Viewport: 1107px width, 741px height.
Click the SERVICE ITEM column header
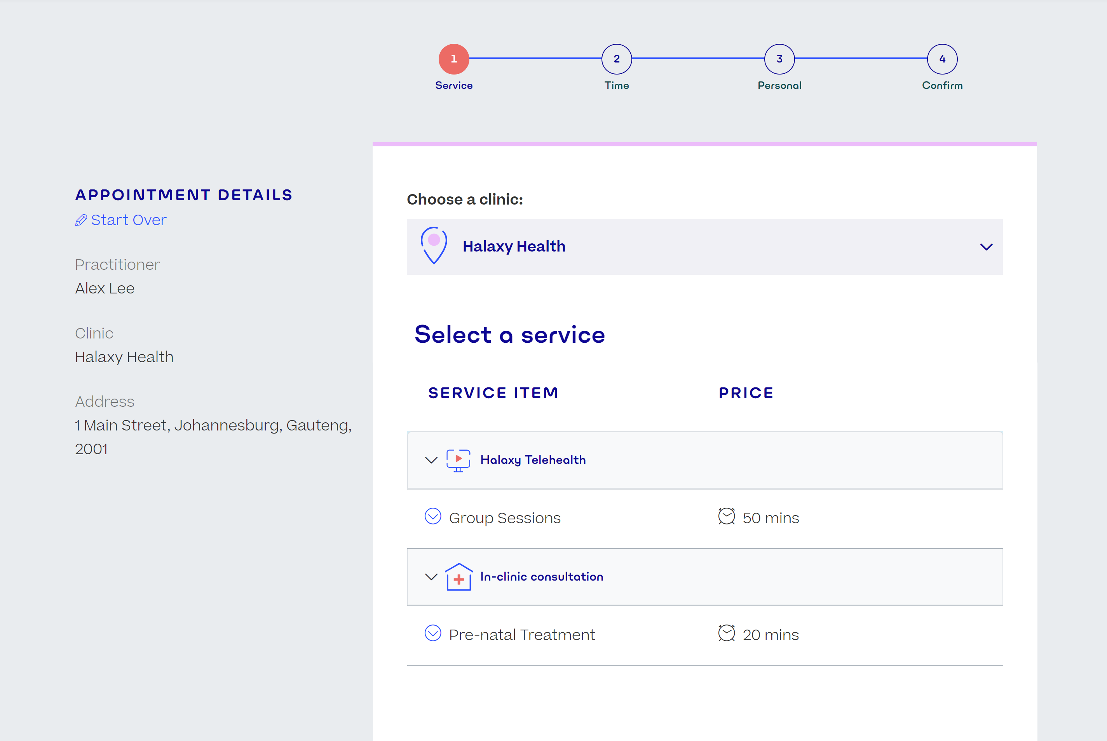[493, 393]
